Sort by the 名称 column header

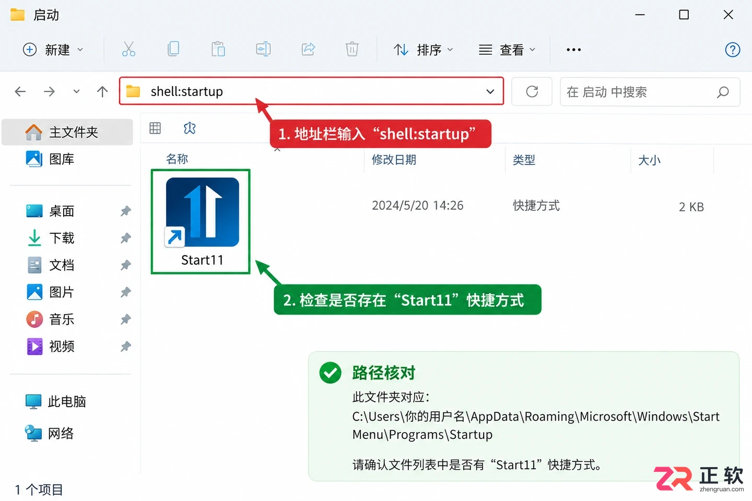tap(177, 159)
